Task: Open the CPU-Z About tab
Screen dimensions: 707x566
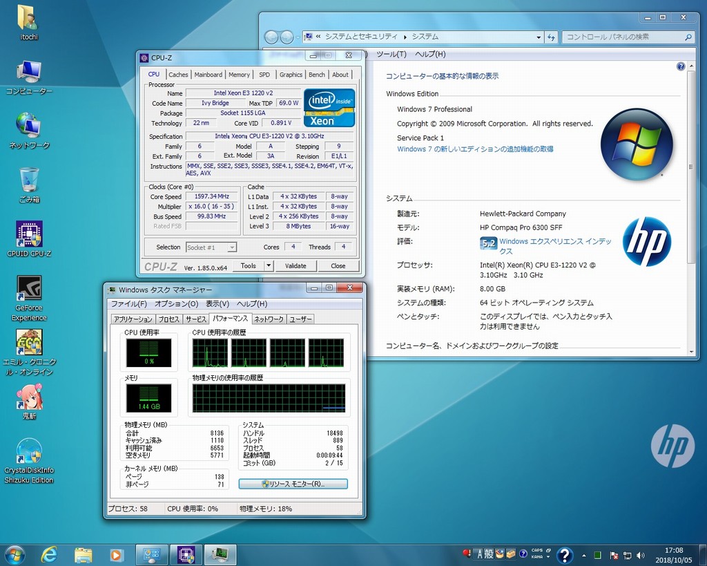Action: (x=340, y=75)
